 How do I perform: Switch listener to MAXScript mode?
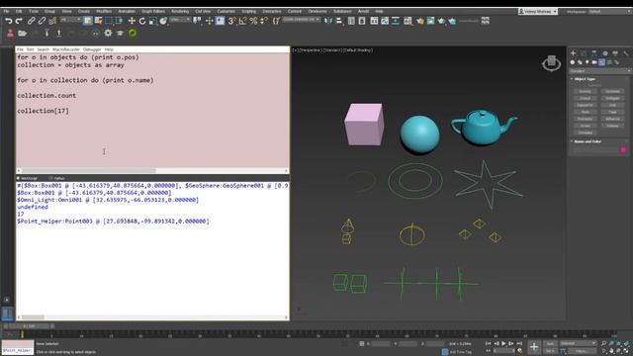pos(27,178)
